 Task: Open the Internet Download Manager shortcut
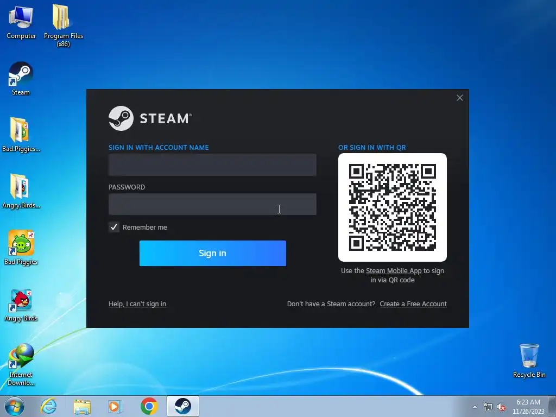pos(21,364)
